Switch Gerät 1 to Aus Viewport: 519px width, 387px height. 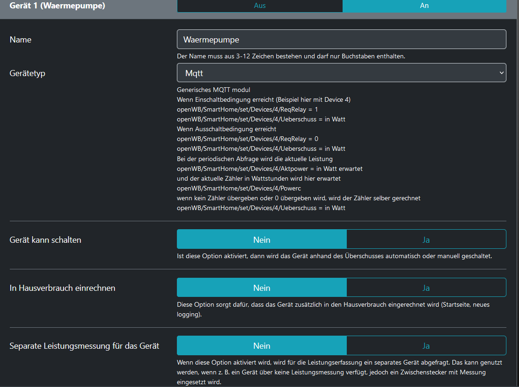pyautogui.click(x=259, y=6)
